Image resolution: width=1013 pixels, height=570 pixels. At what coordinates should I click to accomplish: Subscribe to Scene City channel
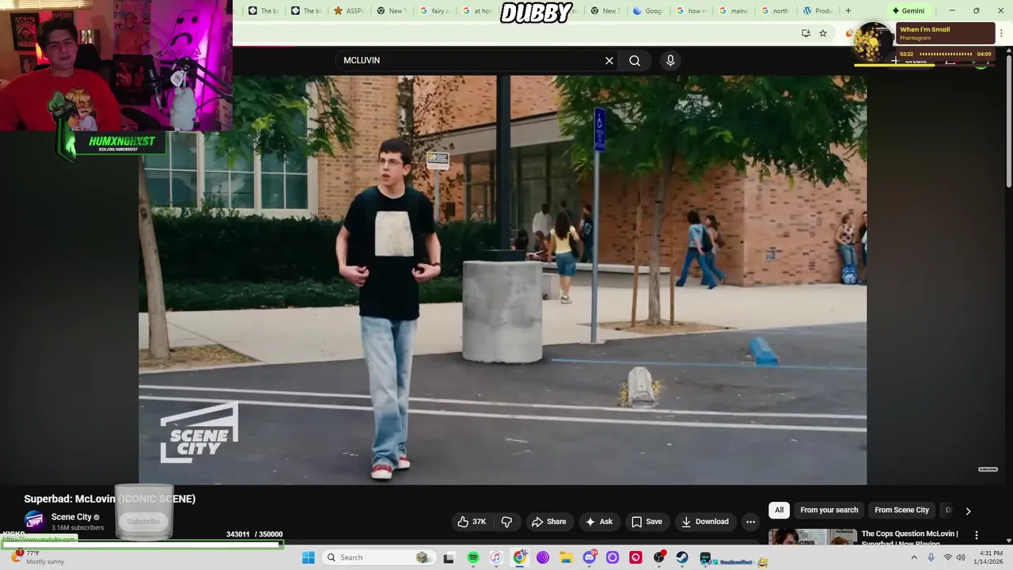tap(143, 522)
